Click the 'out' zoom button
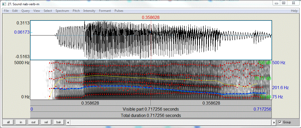The image size is (301, 128). click(x=34, y=122)
